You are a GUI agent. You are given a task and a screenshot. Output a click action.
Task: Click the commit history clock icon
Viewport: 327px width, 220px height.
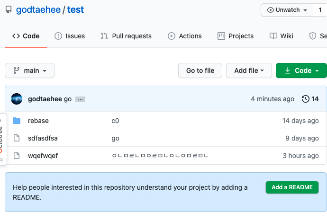point(305,99)
